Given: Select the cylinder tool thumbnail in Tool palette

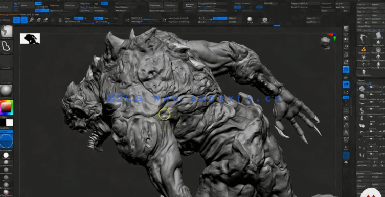Looking at the screenshot, I should point(378,36).
